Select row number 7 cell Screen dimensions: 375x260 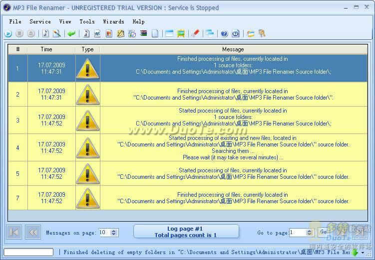coord(17,198)
